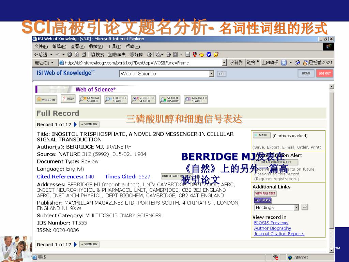
Task: Open the Forward history dropdown arrow
Action: point(63,55)
